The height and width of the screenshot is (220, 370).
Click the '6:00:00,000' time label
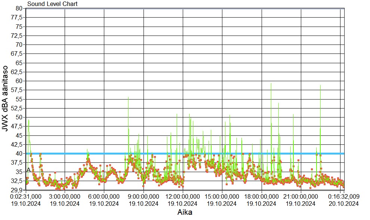pos(104,196)
